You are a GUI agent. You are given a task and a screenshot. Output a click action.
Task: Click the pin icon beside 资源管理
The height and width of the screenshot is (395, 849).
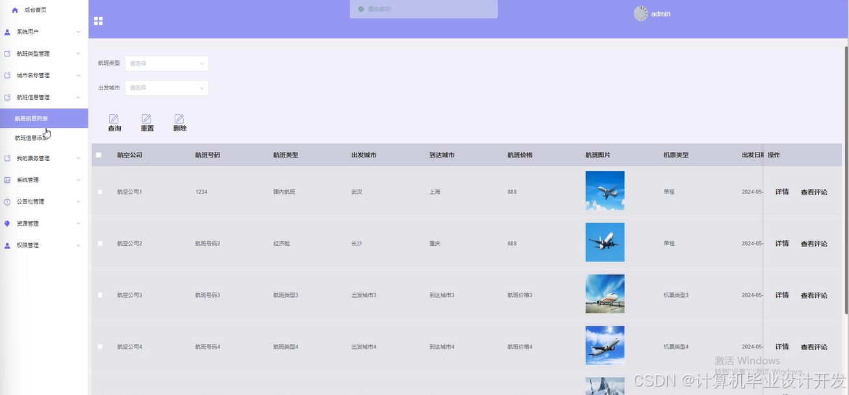click(7, 224)
